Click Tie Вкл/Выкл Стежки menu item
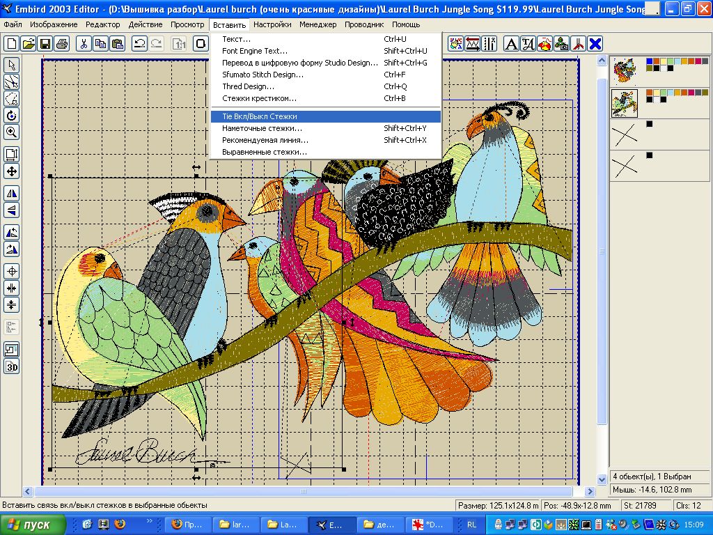 pyautogui.click(x=259, y=116)
